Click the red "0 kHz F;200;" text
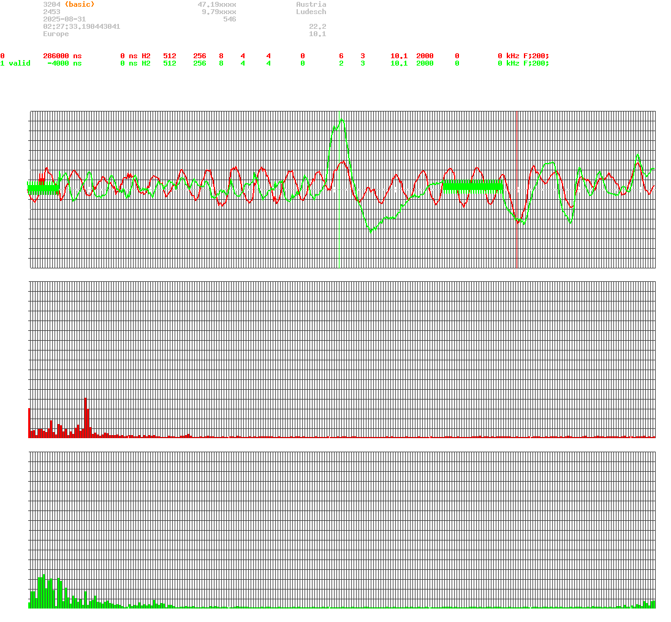Screen dimensions: 671x622 pos(523,56)
